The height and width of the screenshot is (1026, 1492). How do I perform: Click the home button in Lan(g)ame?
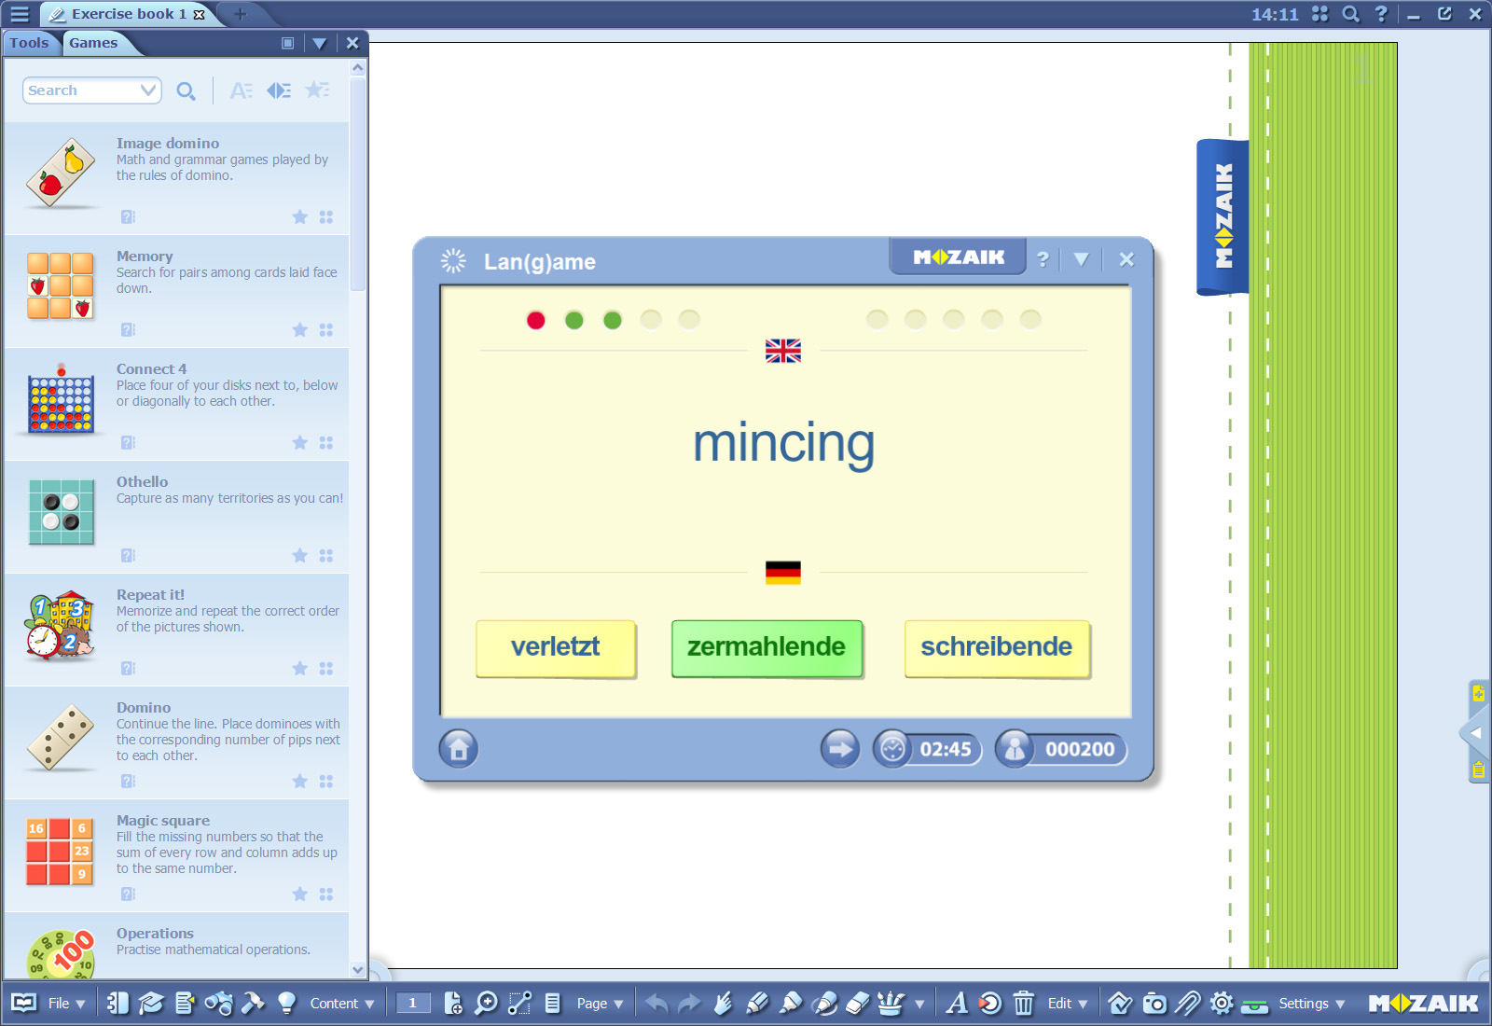pos(458,748)
